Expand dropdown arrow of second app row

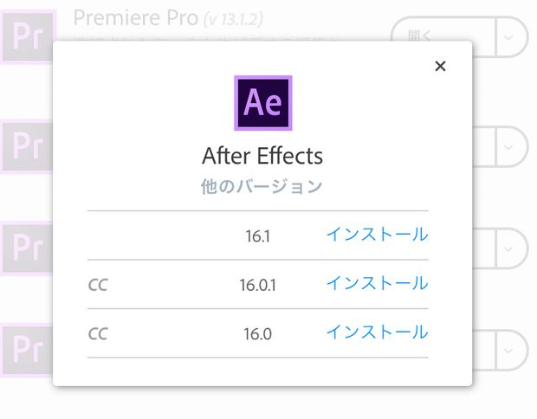(509, 146)
